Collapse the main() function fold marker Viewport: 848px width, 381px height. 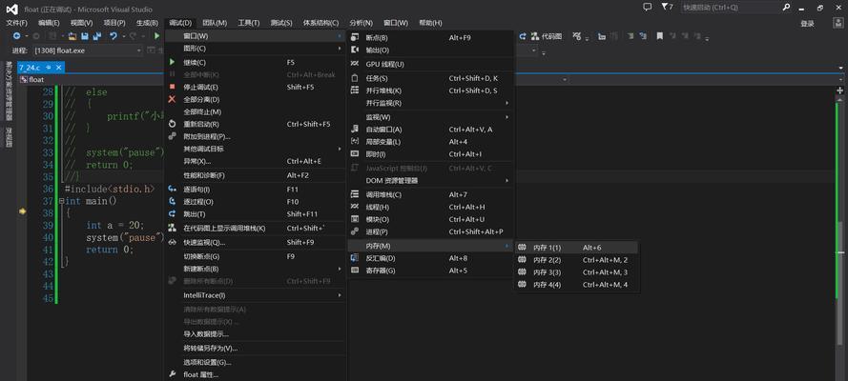(62, 201)
